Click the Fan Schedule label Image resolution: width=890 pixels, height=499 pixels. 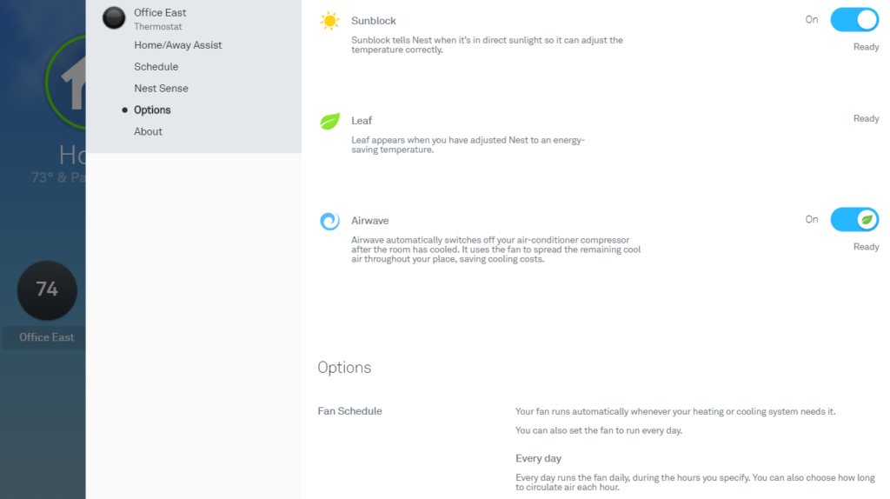click(x=349, y=411)
